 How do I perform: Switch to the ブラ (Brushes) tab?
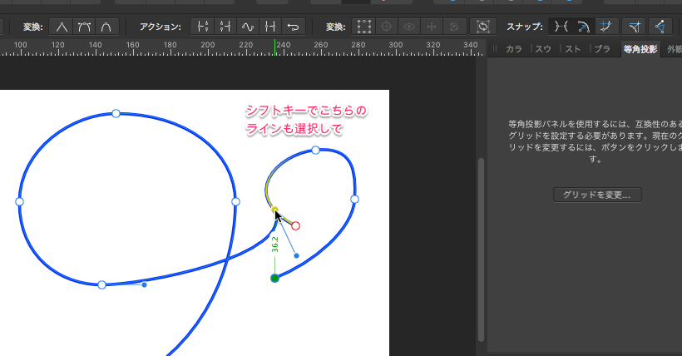(601, 49)
